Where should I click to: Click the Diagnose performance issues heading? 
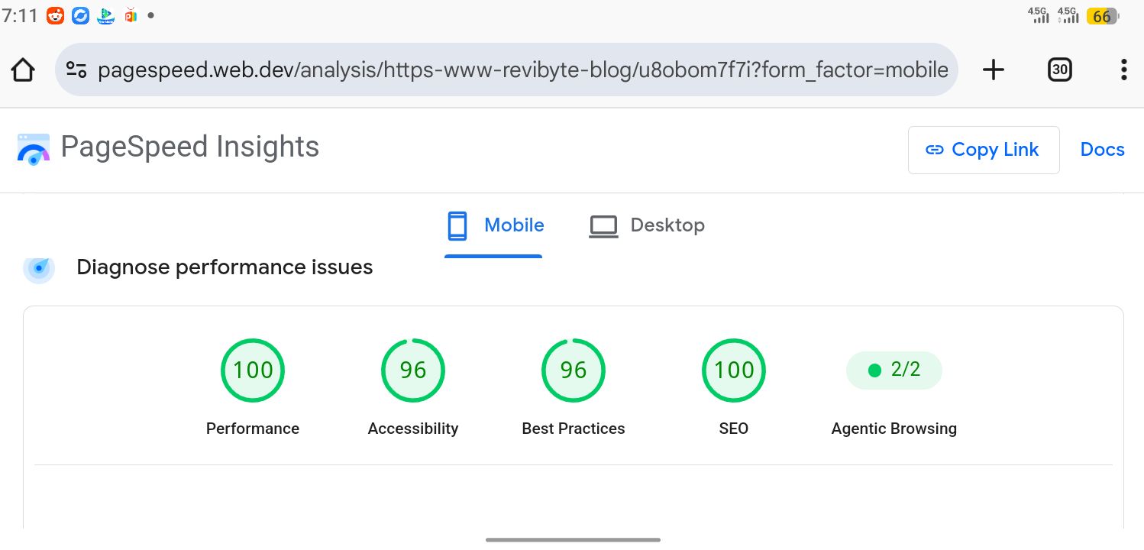point(225,267)
